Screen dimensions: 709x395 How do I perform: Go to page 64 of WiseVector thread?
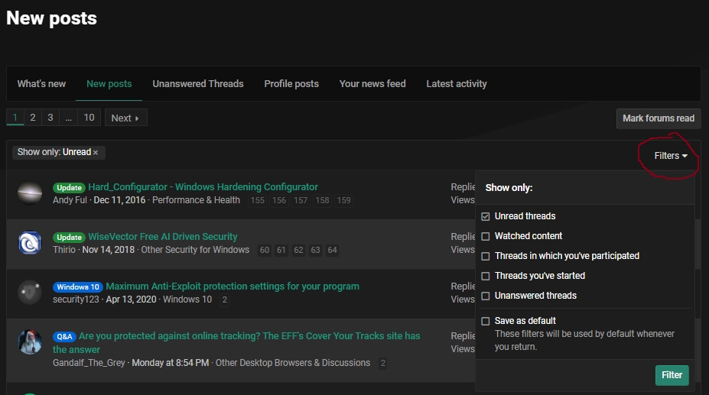coord(333,250)
